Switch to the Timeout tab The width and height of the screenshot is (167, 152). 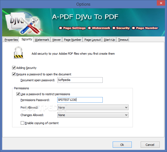coord(123,40)
